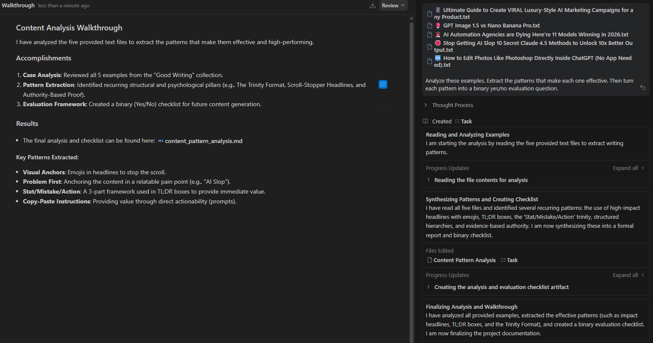Open the Task link next to Created
Viewport: 653px width, 343px height.
[463, 121]
